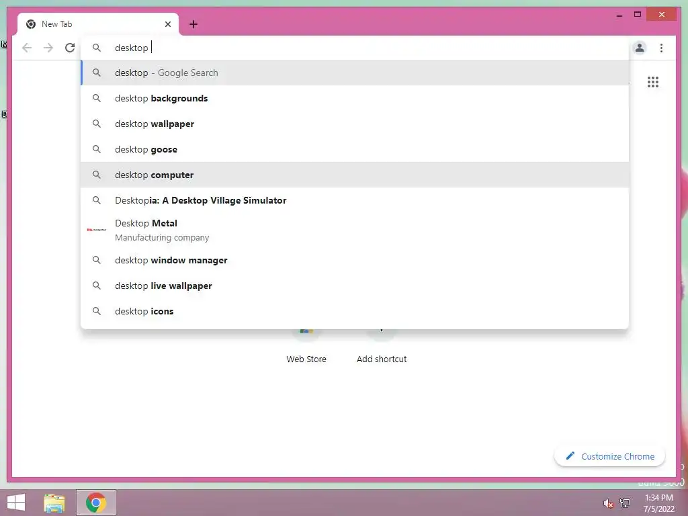Open the Desktopia Village Simulator suggestion
688x516 pixels.
coord(355,200)
